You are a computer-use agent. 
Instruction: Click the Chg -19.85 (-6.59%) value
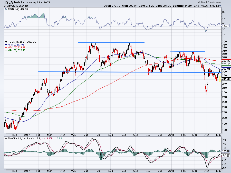tap(206, 6)
